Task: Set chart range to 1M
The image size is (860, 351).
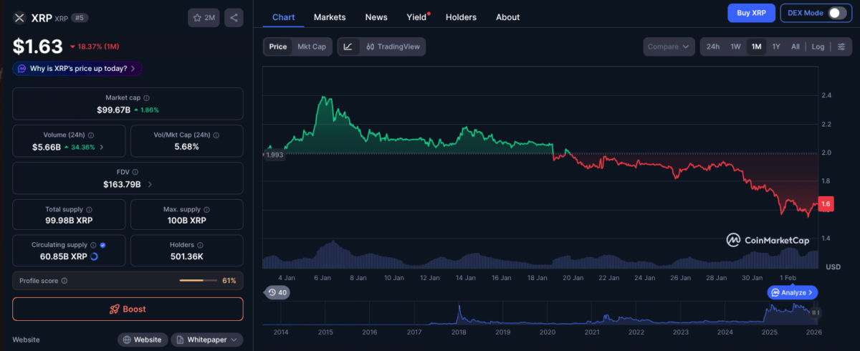Action: (756, 47)
